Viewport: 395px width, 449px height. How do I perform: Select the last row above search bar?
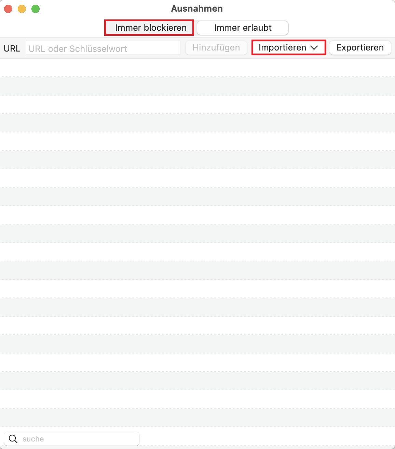click(197, 418)
